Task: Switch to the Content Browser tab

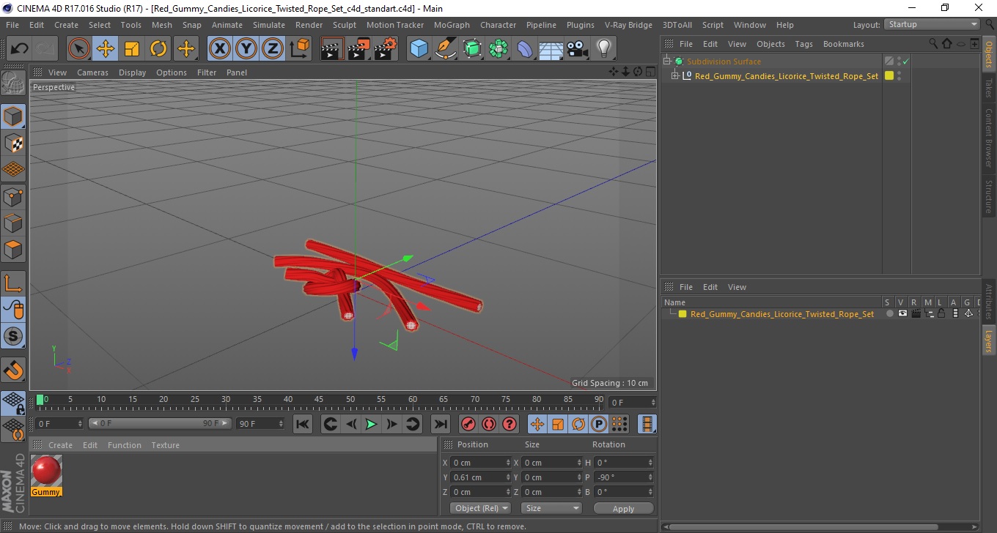Action: point(988,138)
